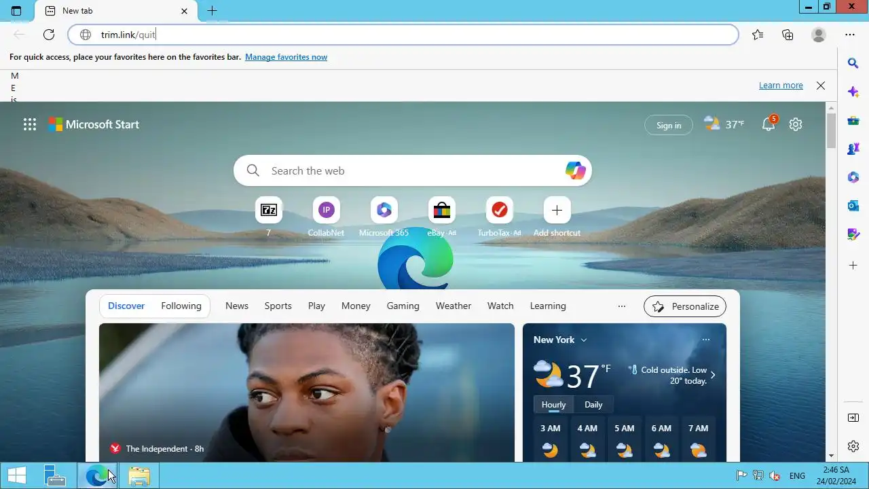The height and width of the screenshot is (489, 869).
Task: Click the sidebar Search icon
Action: point(853,63)
